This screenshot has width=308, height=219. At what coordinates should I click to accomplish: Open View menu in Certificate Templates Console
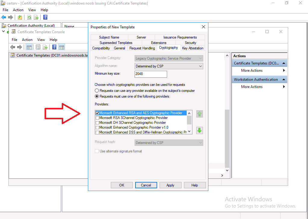(x=41, y=40)
